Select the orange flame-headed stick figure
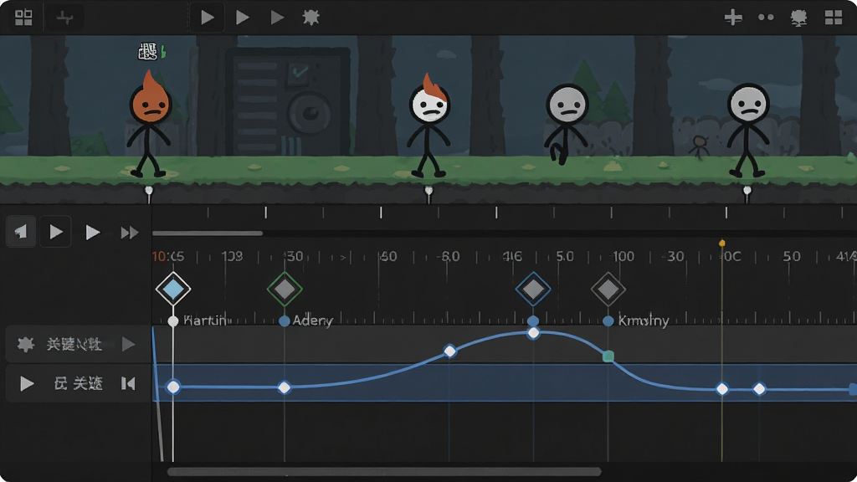The image size is (857, 482). tap(149, 125)
